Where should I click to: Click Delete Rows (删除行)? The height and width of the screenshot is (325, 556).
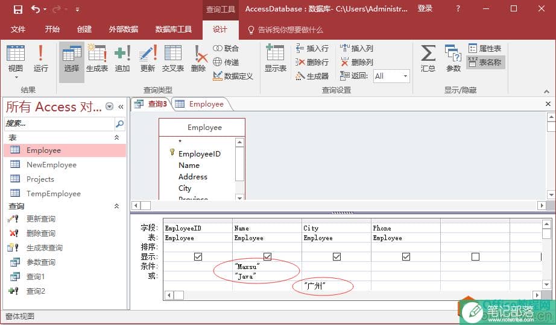[312, 63]
